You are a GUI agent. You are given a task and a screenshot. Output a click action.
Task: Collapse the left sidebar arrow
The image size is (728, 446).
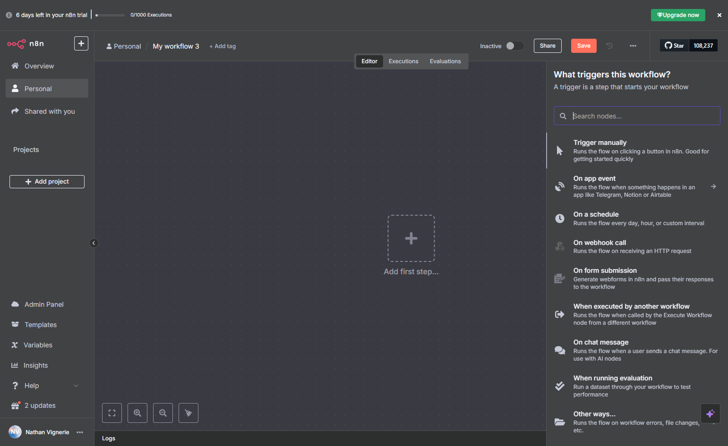click(94, 243)
